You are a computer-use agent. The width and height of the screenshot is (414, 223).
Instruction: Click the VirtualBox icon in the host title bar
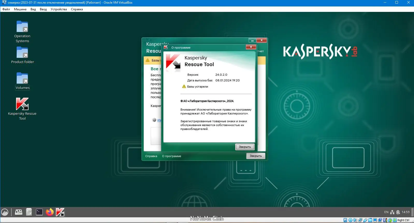4,3
